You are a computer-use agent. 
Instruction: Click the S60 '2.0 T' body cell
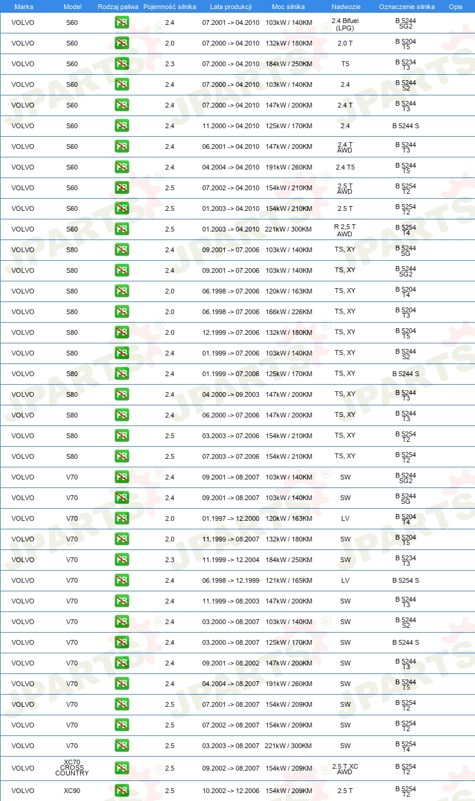pyautogui.click(x=345, y=44)
